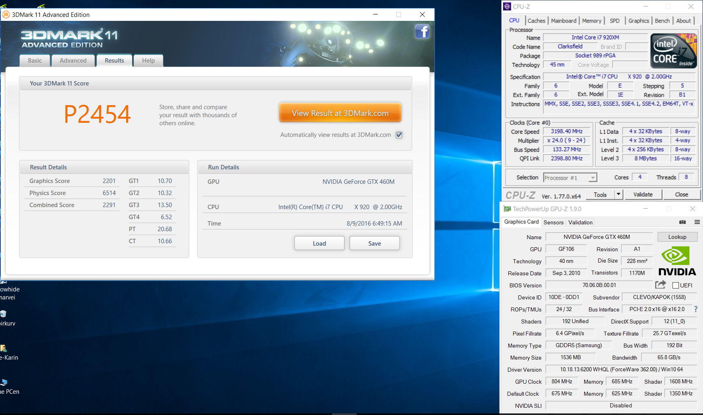Click the Combined Score value 2291
Screen dimensions: 703x415
pyautogui.click(x=109, y=205)
